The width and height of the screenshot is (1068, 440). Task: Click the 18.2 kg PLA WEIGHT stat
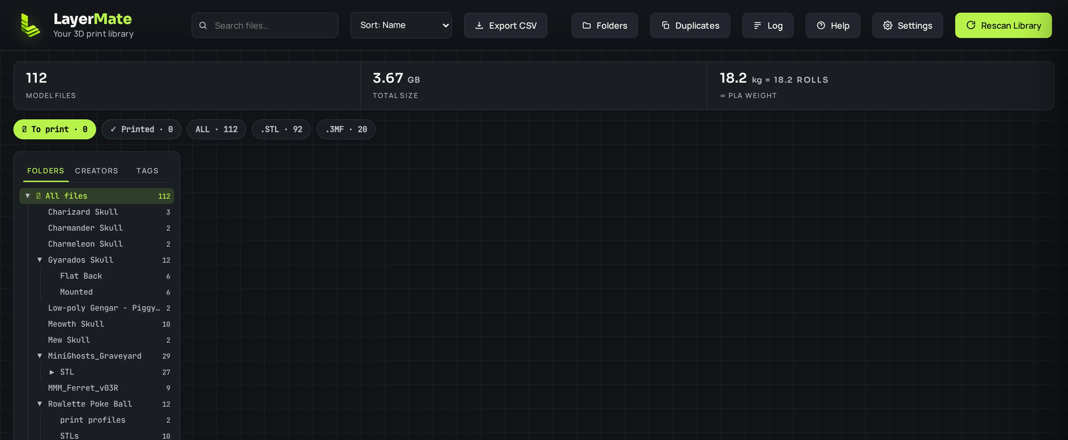881,86
